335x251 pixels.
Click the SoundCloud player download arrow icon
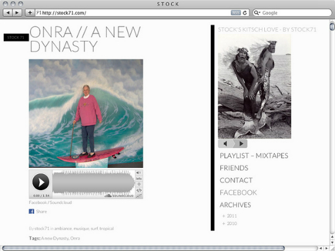tap(139, 184)
